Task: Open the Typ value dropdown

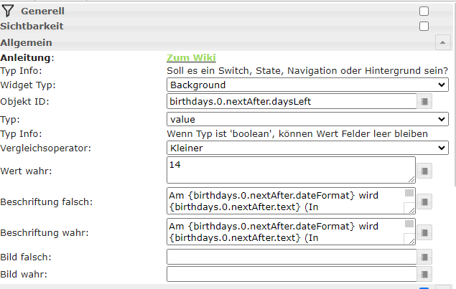Action: [x=307, y=119]
